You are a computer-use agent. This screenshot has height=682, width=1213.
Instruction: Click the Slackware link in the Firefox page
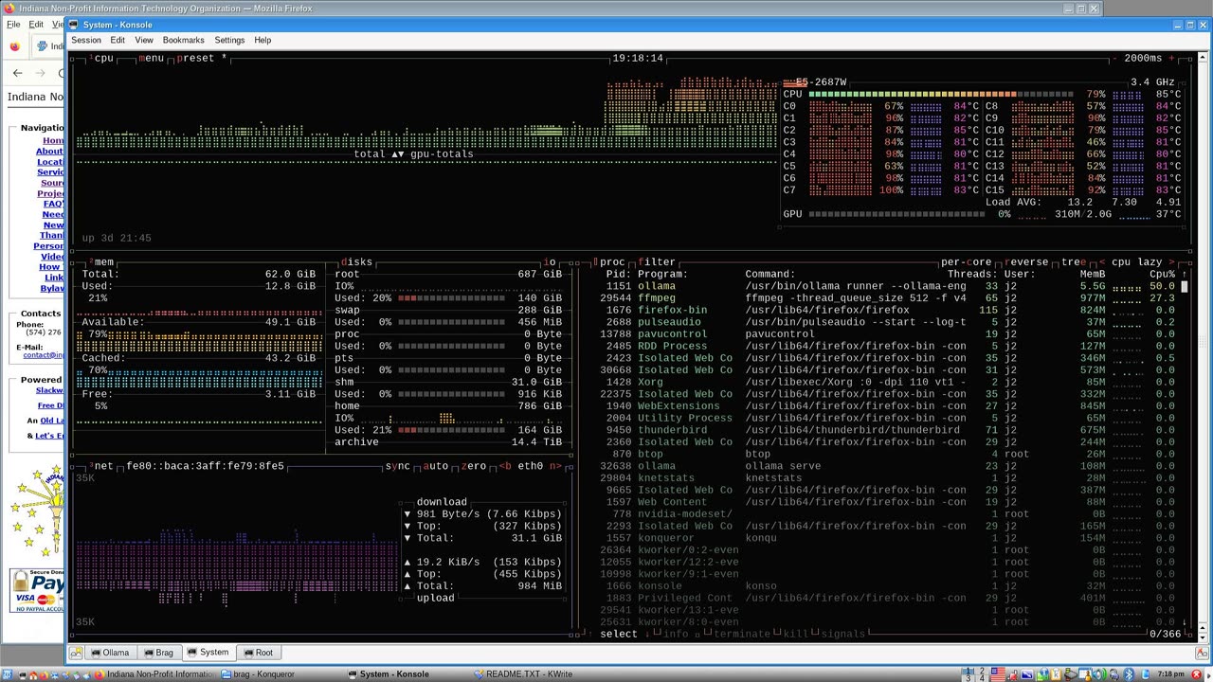pos(49,390)
